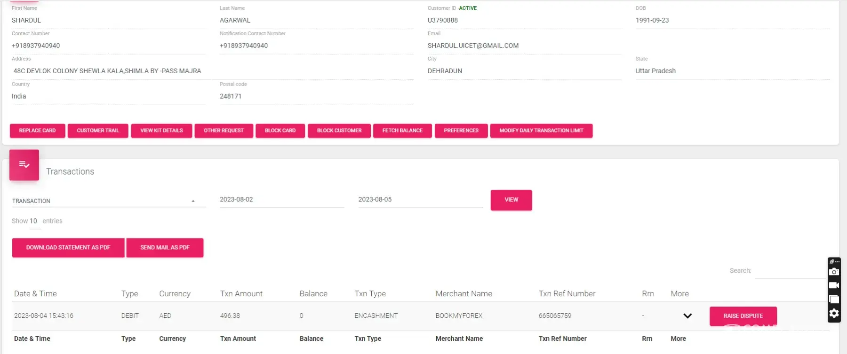Screen dimensions: 847x354
Task: Click the Replace Card button
Action: tap(37, 131)
